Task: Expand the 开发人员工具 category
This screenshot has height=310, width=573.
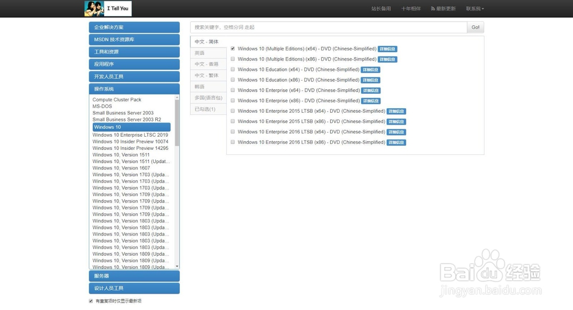Action: pos(134,77)
